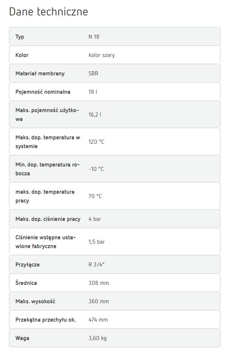The height and width of the screenshot is (358, 229).
Task: Select the 'Kolor' row label
Action: pyautogui.click(x=22, y=55)
